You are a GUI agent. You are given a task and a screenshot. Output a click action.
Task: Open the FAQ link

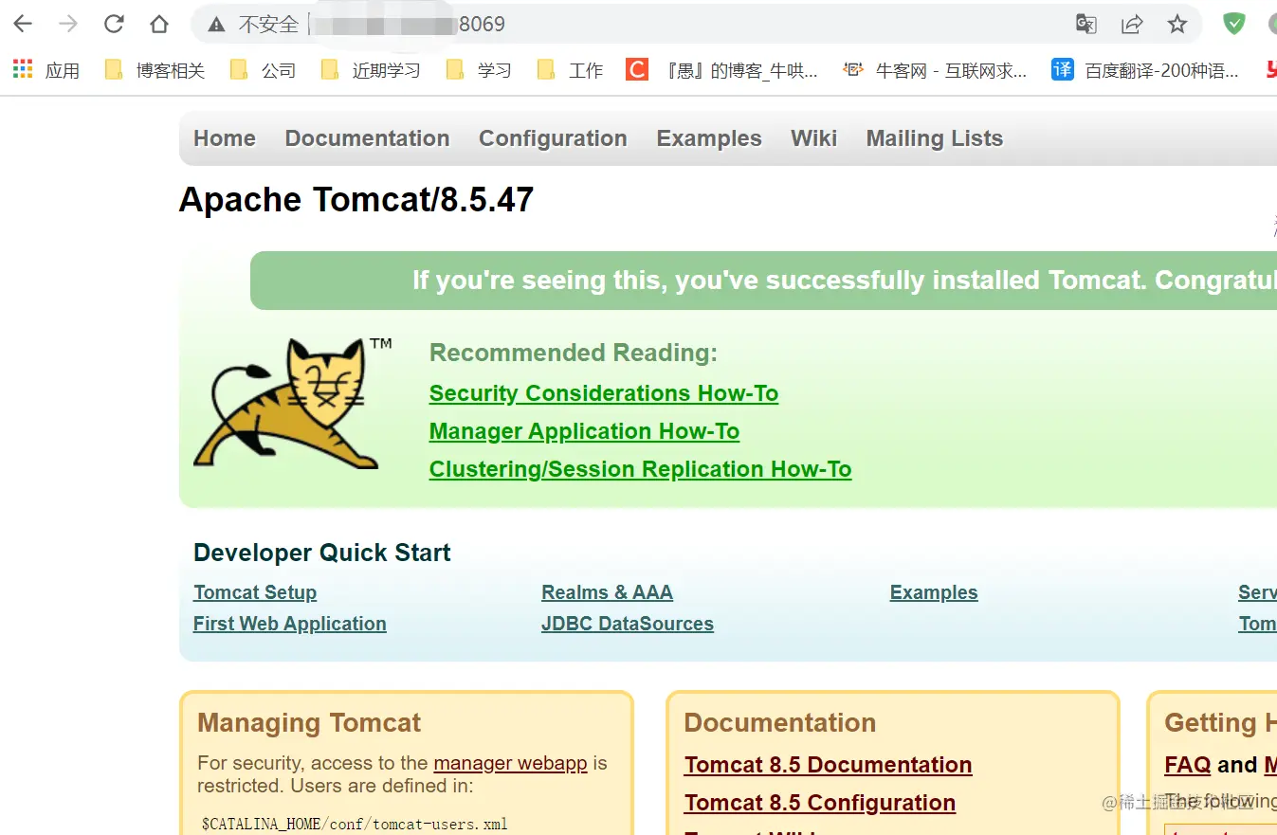(1188, 765)
